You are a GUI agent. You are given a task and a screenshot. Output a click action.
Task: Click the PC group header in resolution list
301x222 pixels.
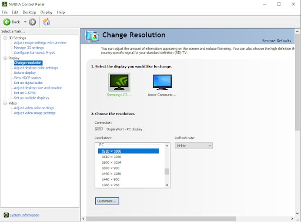[x=102, y=145]
